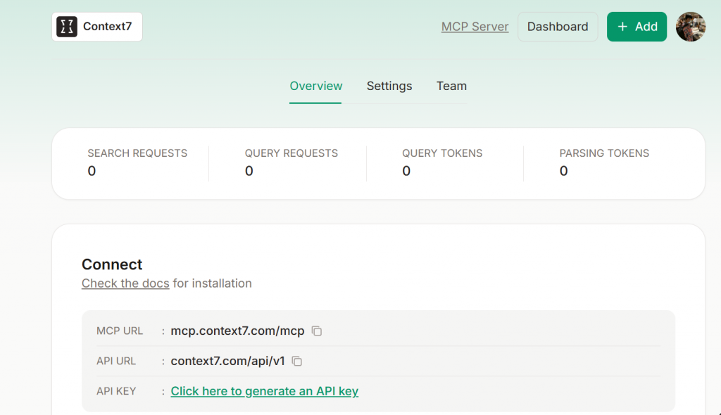Switch to the Settings tab
Screen dimensions: 721x415
[x=389, y=86]
